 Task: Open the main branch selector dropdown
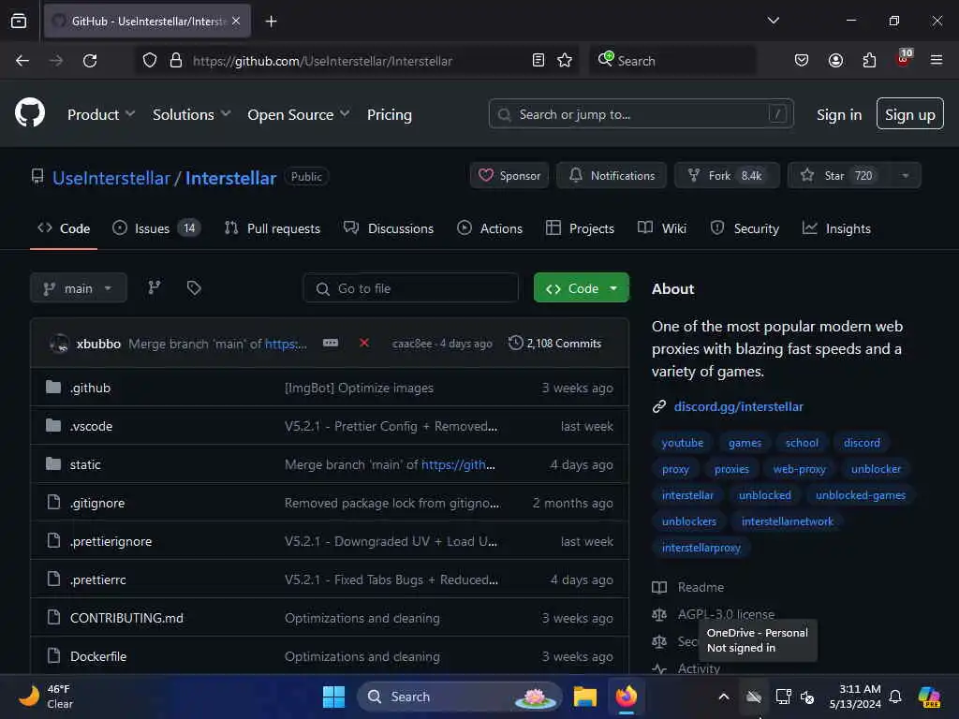point(79,288)
